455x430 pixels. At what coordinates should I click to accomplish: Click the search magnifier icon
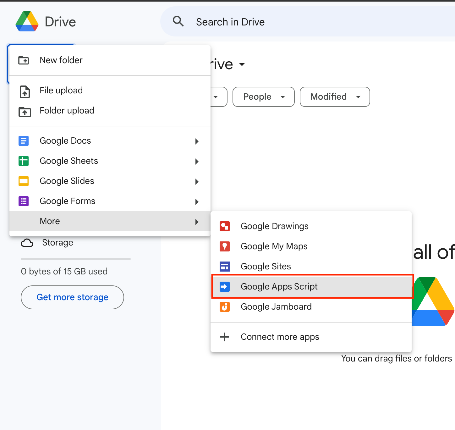tap(178, 21)
